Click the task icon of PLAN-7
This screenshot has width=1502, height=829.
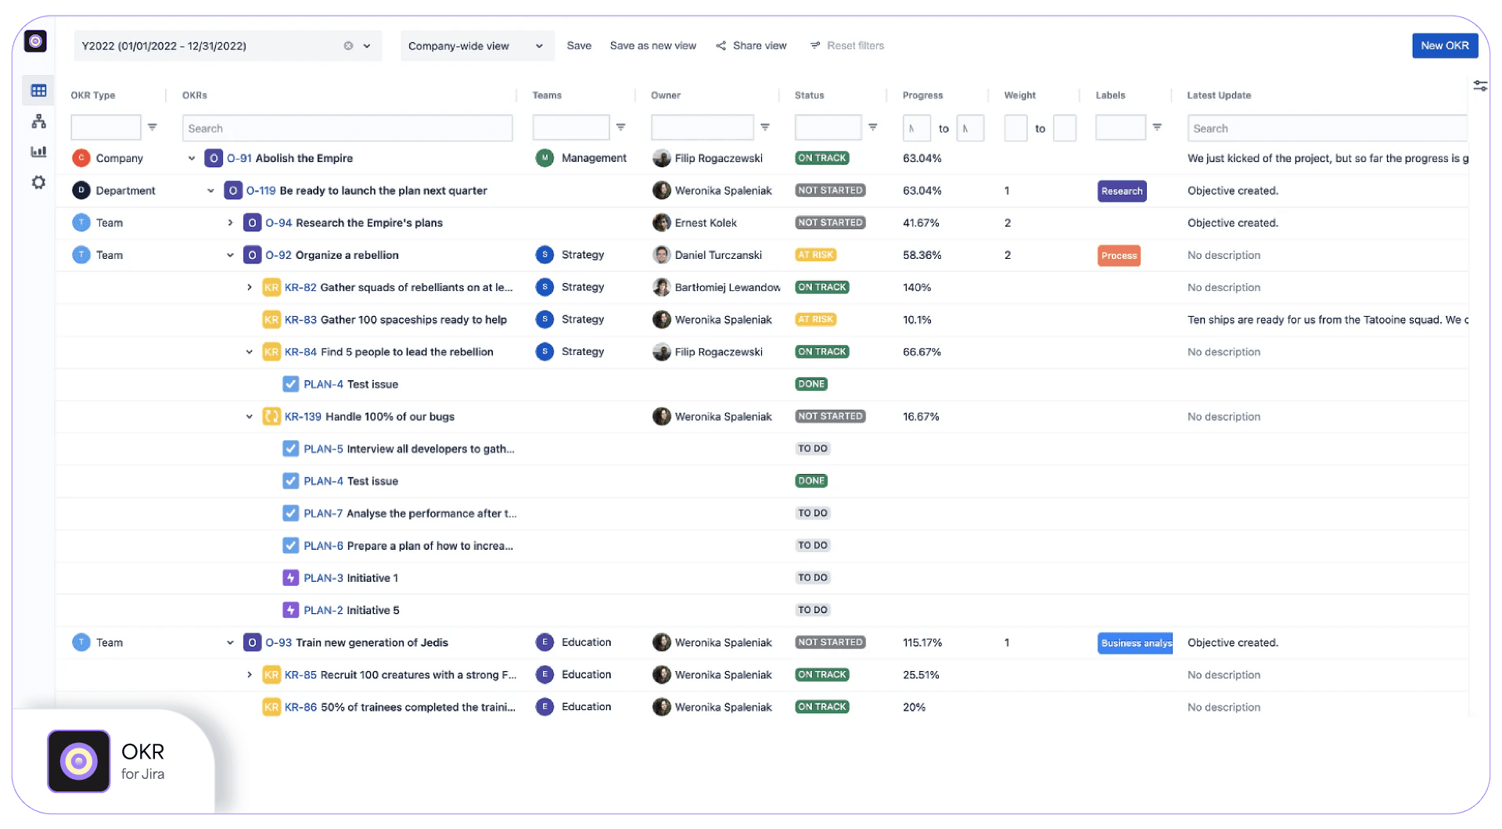290,513
